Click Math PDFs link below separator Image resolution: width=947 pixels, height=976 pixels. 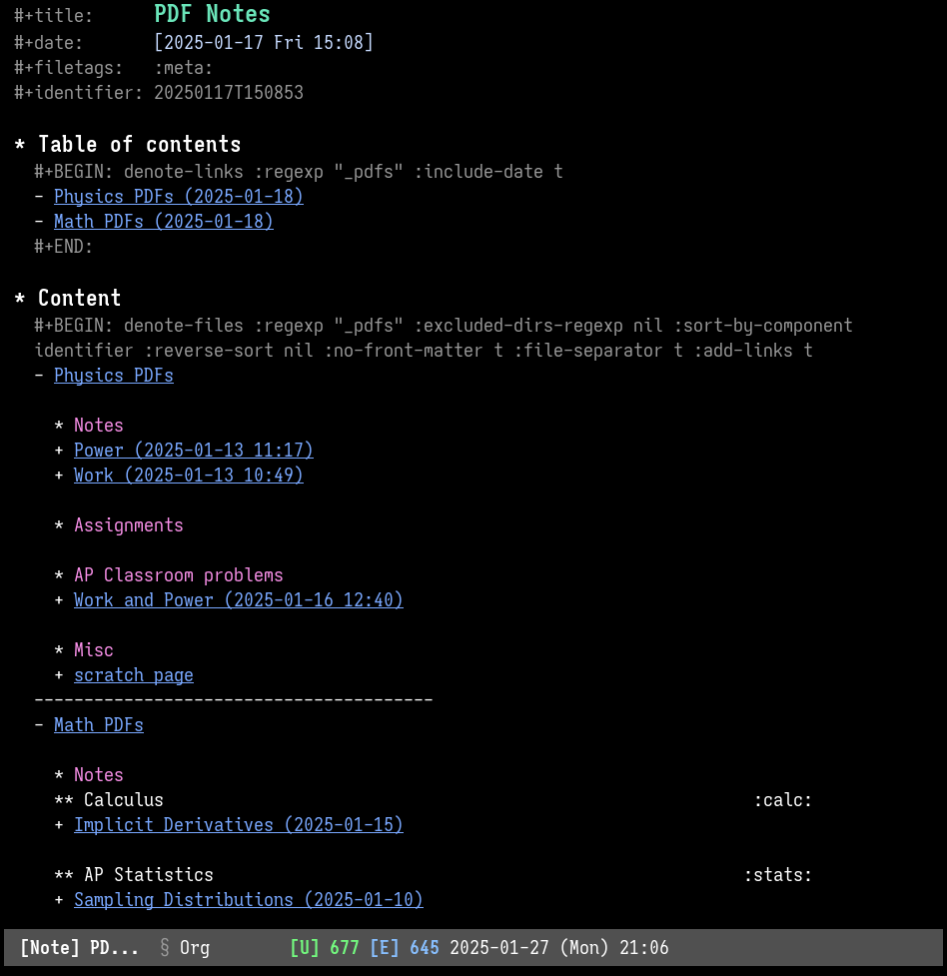pyautogui.click(x=99, y=725)
